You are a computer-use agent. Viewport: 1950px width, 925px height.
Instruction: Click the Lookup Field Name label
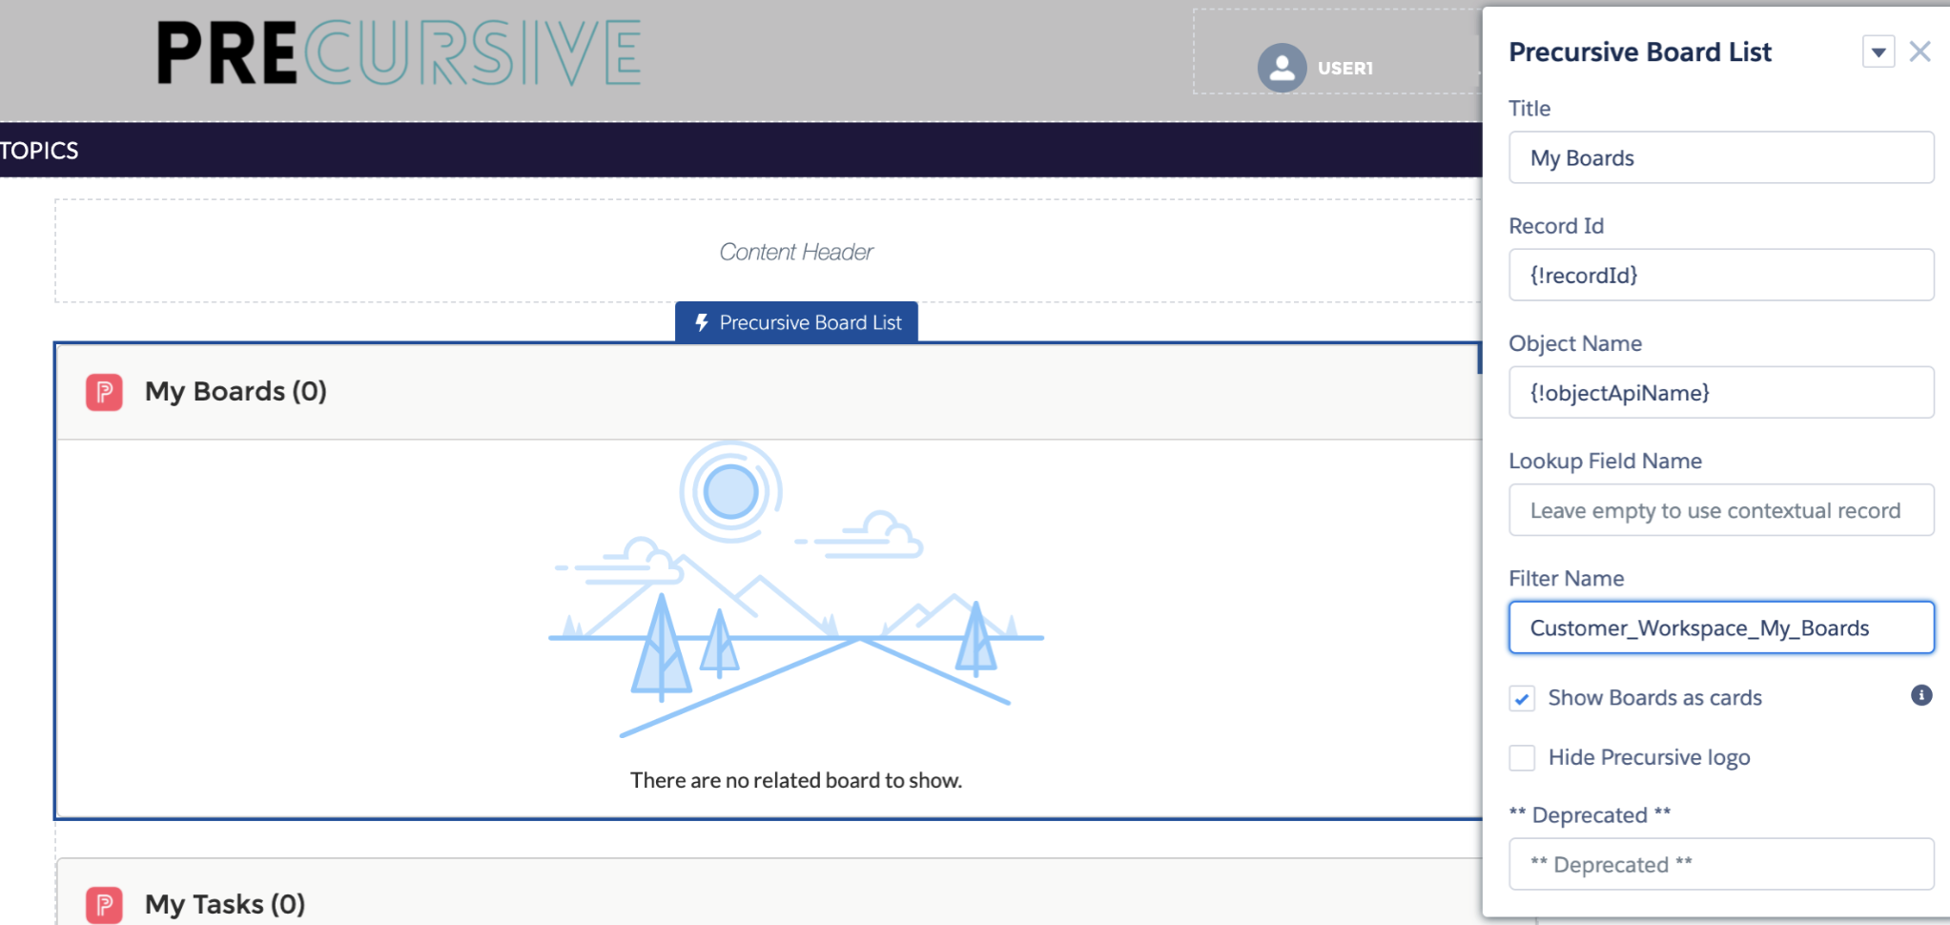click(x=1605, y=462)
